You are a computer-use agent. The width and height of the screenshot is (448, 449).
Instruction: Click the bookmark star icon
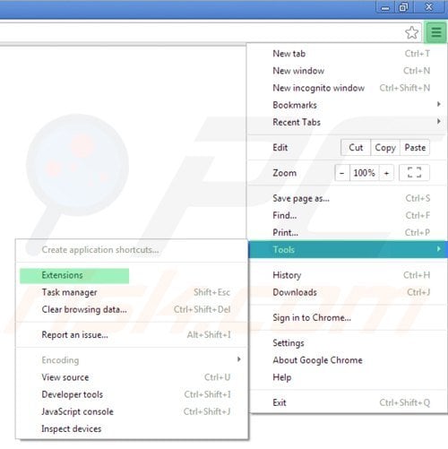pos(412,32)
